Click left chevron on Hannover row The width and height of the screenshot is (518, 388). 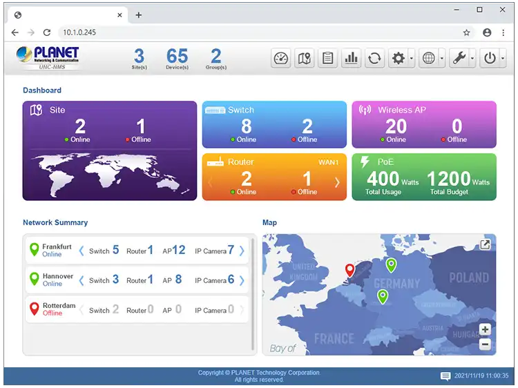tap(81, 280)
